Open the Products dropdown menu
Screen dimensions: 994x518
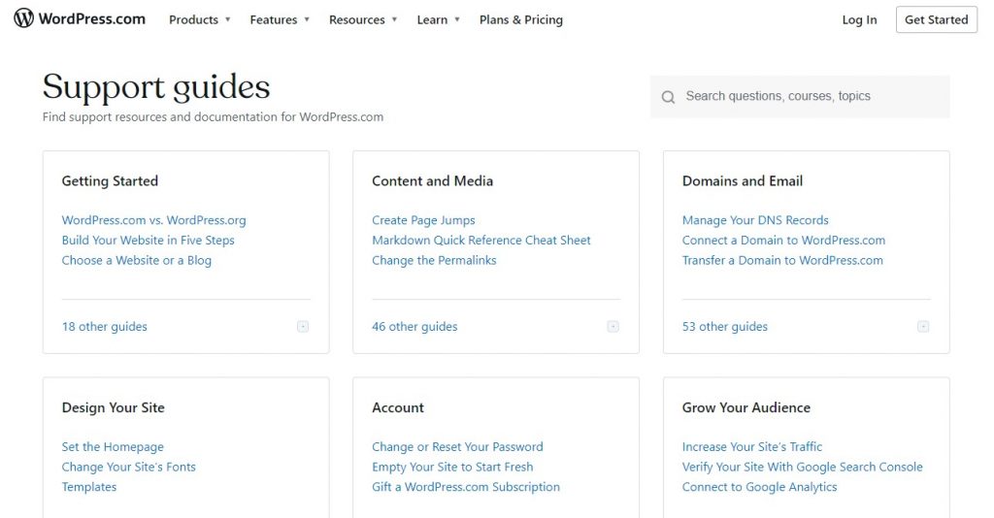click(200, 19)
